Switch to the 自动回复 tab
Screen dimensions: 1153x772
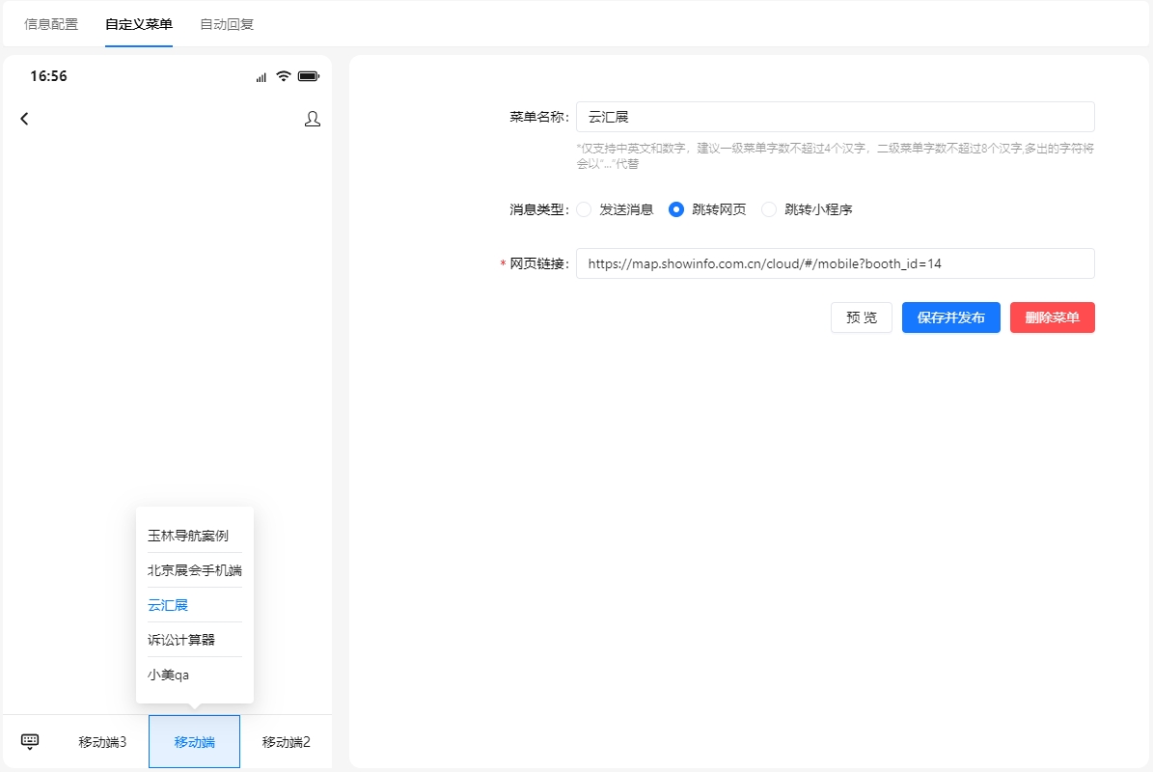[x=226, y=23]
